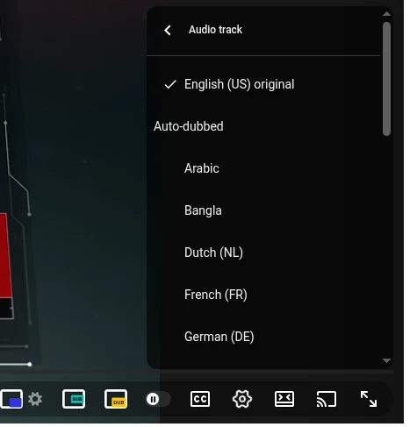The image size is (417, 427).
Task: Switch audio to French (FR)
Action: [263, 295]
